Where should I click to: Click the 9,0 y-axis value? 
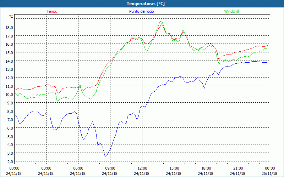coord(10,103)
